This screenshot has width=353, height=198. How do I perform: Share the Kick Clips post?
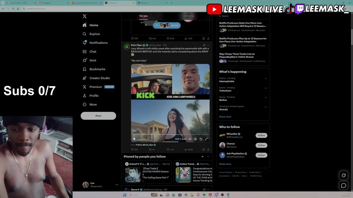click(x=208, y=150)
